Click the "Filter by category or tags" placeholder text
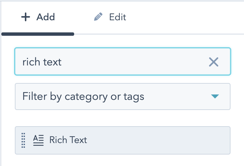This screenshot has width=244, height=166. [x=83, y=96]
